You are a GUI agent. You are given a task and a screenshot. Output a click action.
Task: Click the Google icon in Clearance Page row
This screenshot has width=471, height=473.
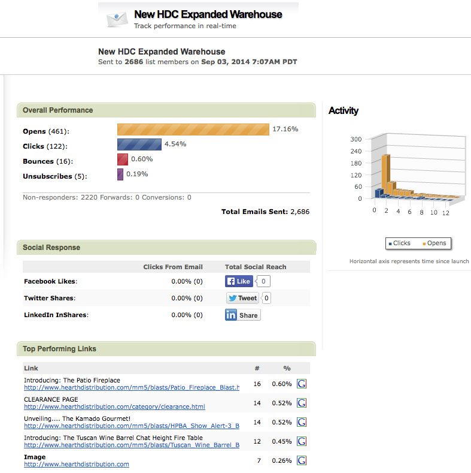[302, 403]
